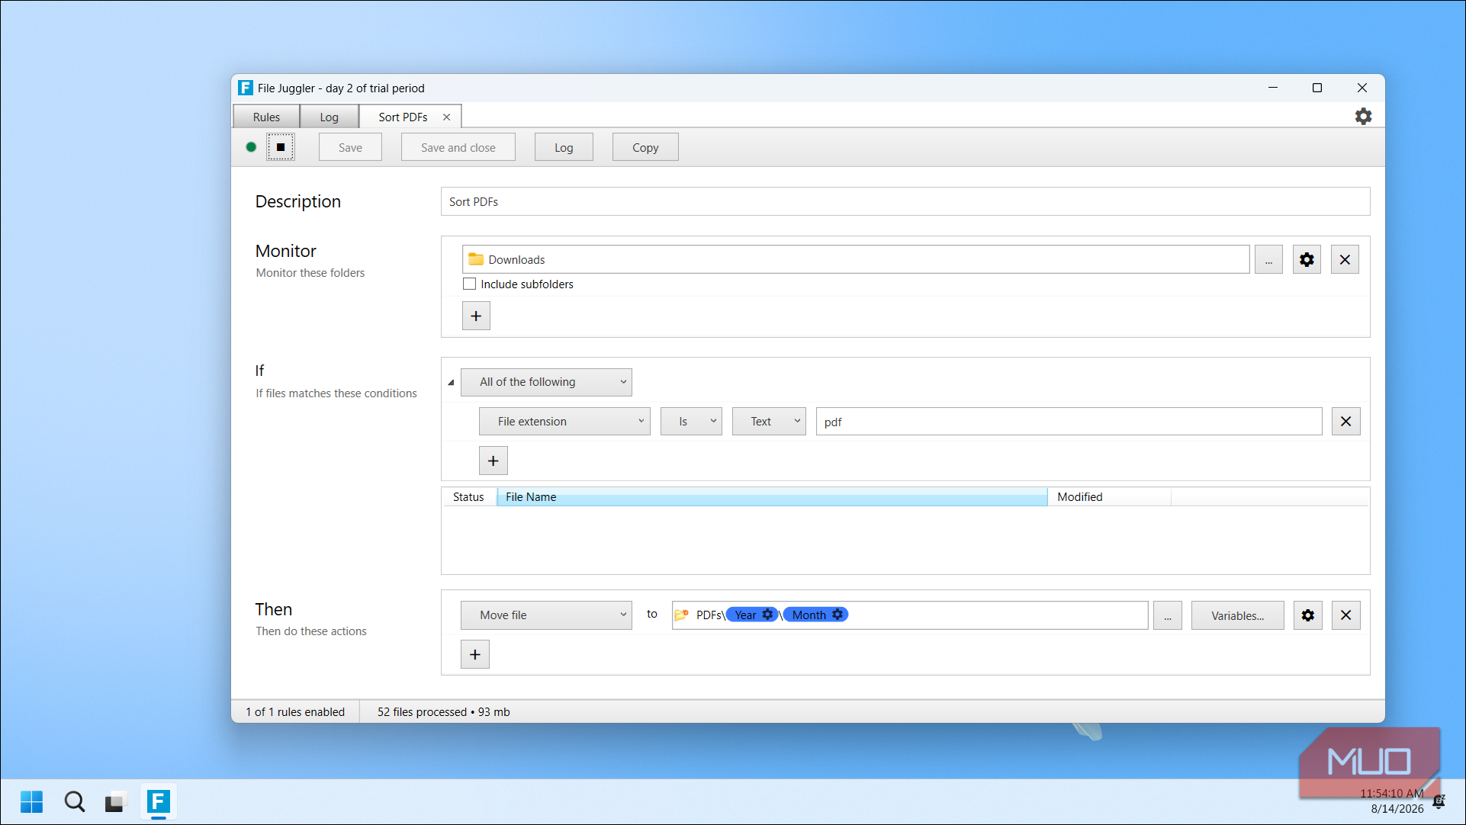
Task: Open system tray notification icon
Action: pos(1439,801)
